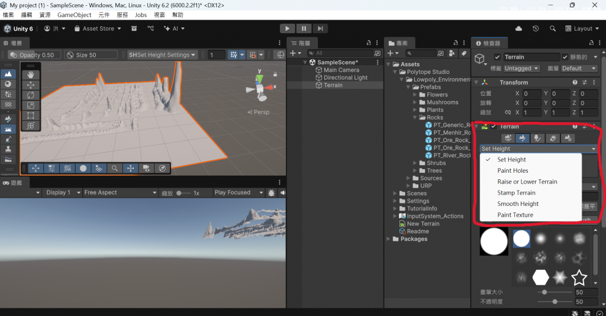
Task: Open the Default layer dropdown
Action: (579, 69)
